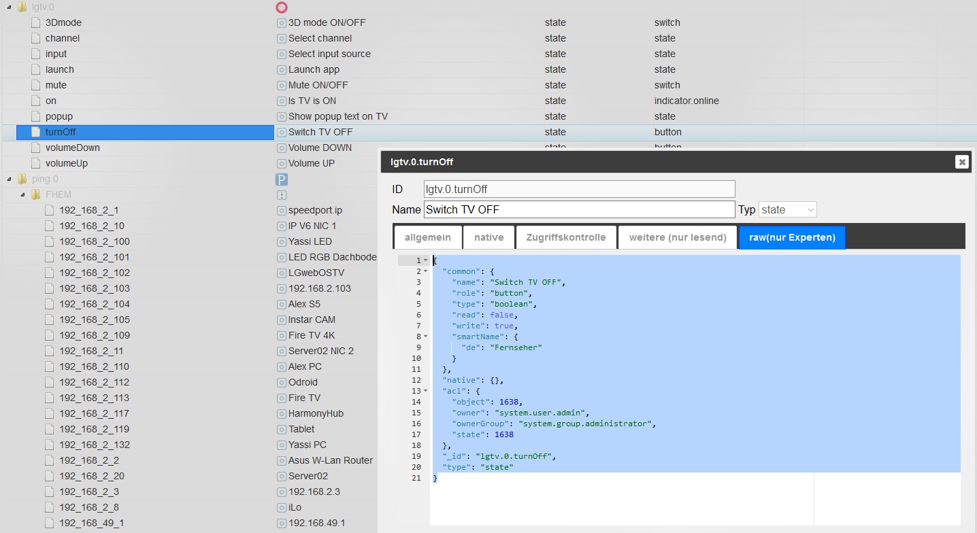Switch to the Zugriffskontrolle tab

[566, 237]
